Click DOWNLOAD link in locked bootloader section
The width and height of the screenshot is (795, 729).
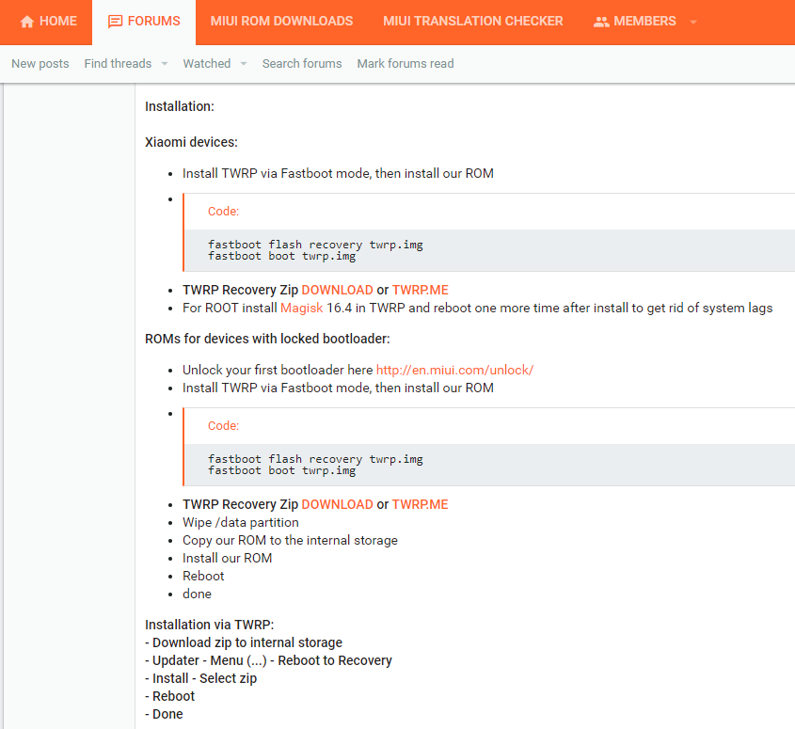pos(337,504)
